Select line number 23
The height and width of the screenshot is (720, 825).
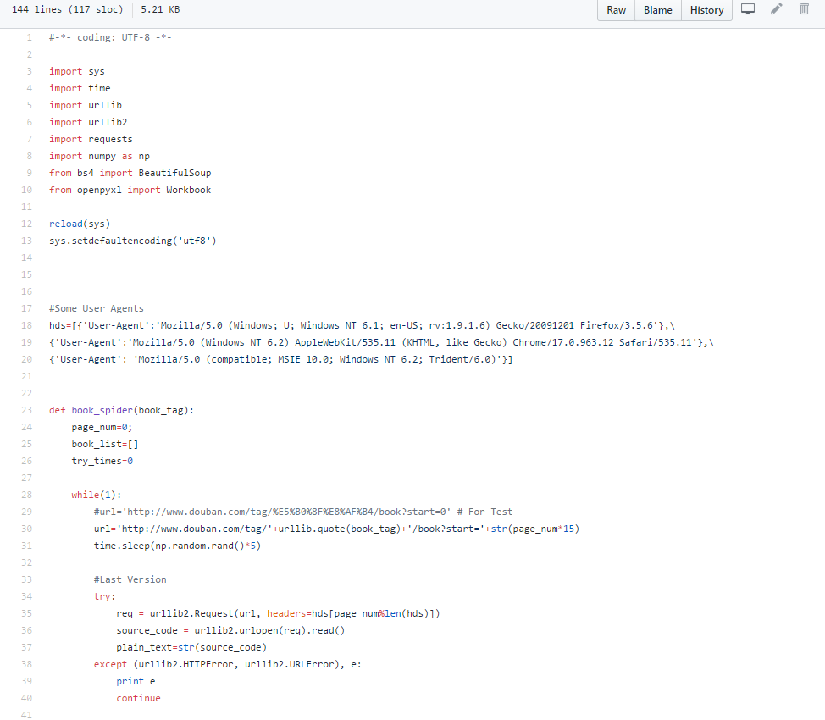[x=27, y=410]
